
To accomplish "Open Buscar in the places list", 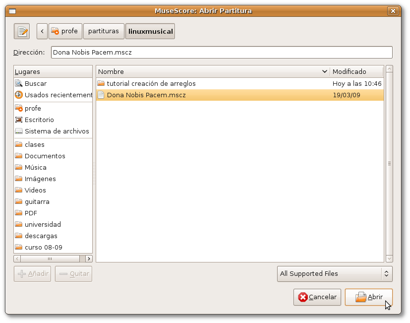I will click(x=54, y=83).
